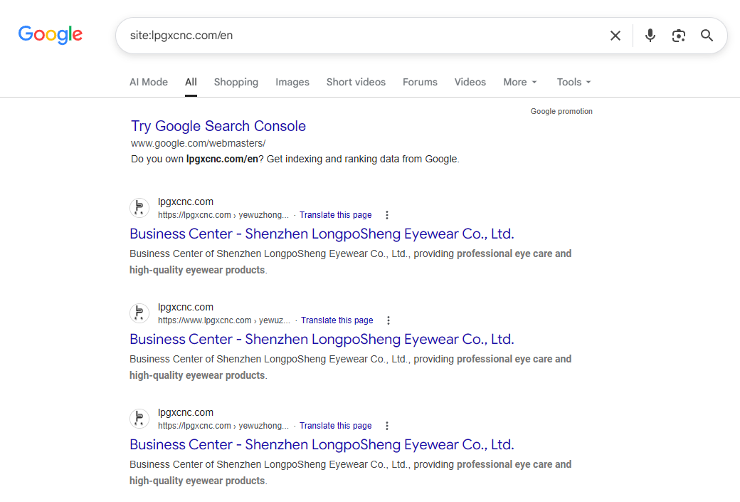Submit search using the magnifying glass icon
Image resolution: width=740 pixels, height=502 pixels.
(x=707, y=36)
